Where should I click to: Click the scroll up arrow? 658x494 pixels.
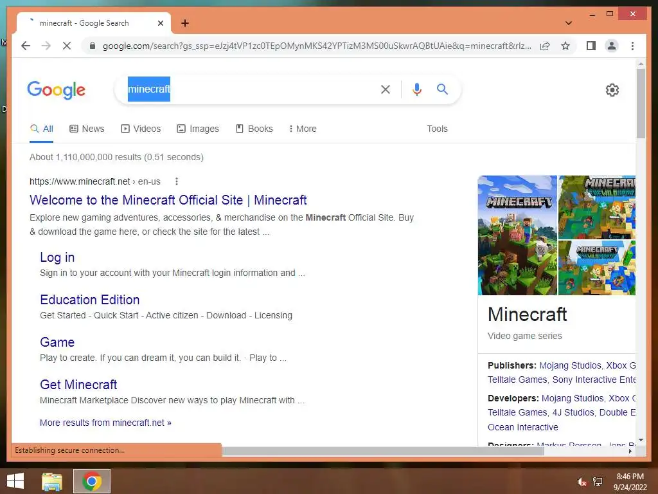click(x=641, y=64)
